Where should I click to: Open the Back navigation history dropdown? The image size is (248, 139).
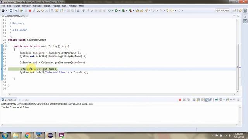coord(176,10)
